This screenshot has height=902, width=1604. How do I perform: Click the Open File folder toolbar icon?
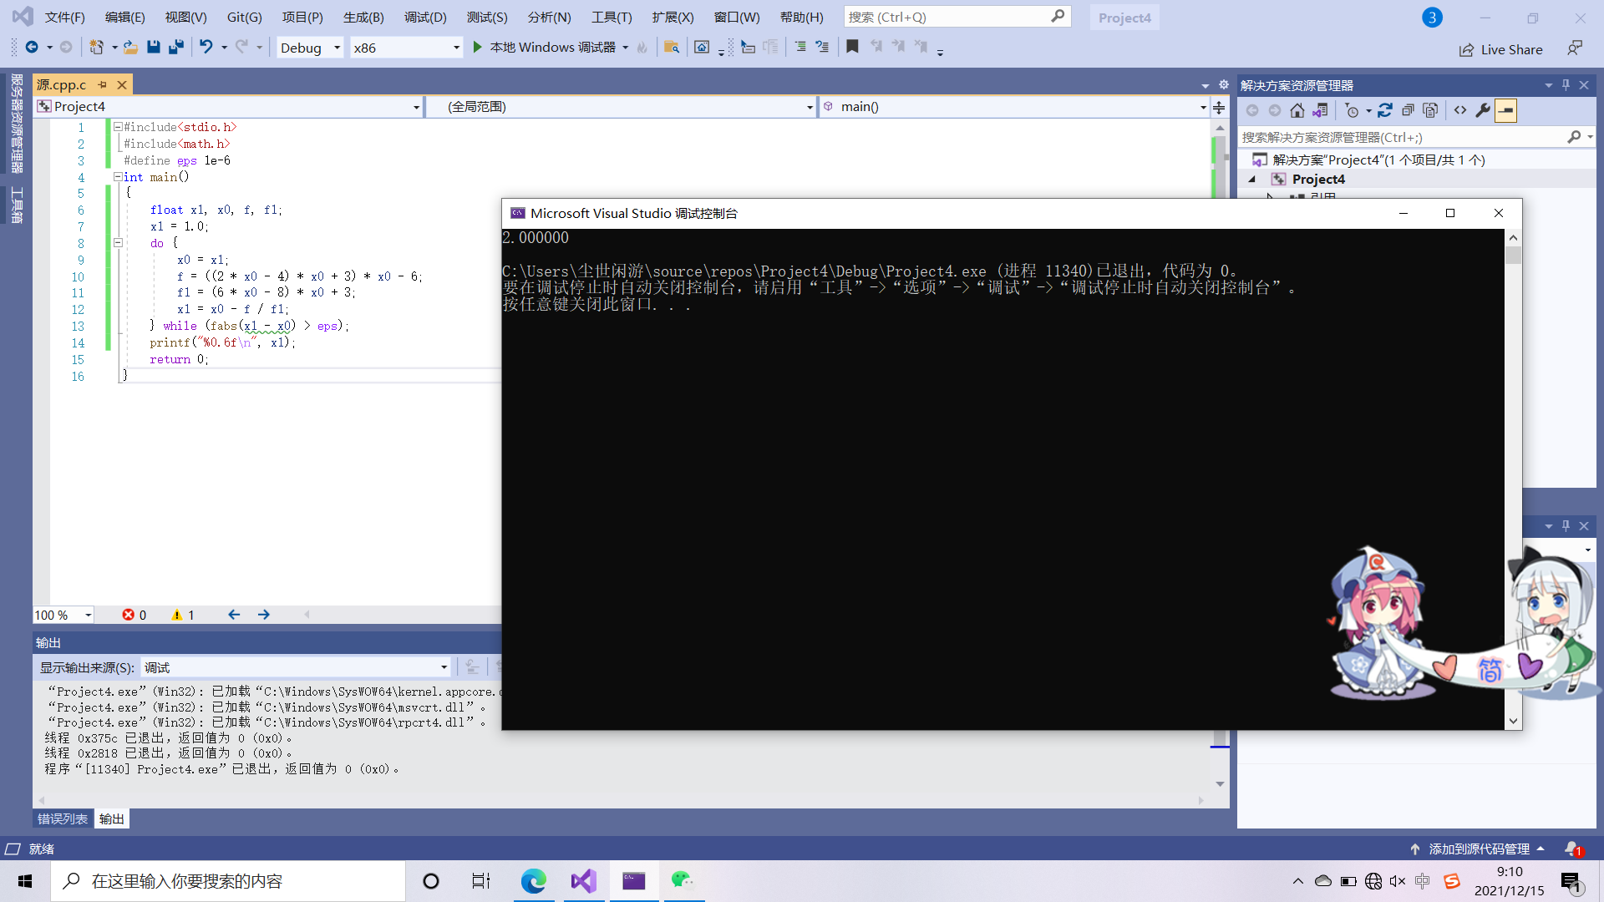pos(130,48)
